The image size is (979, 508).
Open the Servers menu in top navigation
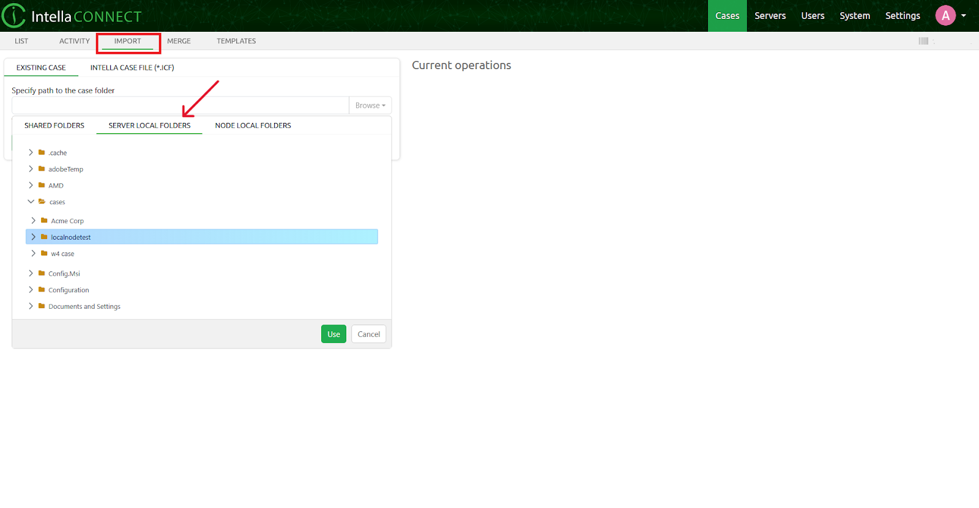(770, 16)
